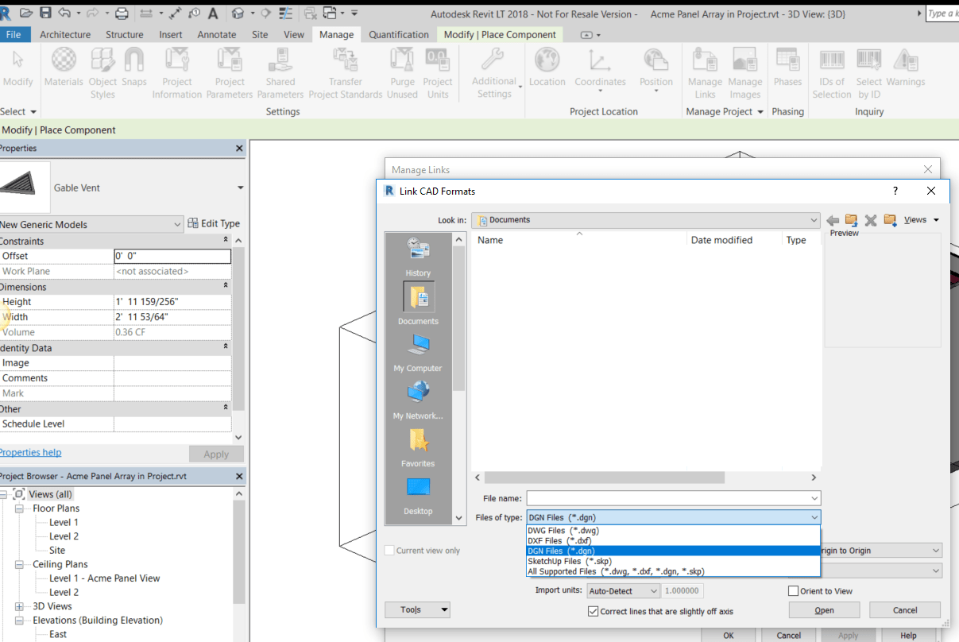The image size is (959, 642).
Task: Open the Look in Documents dropdown
Action: click(645, 220)
